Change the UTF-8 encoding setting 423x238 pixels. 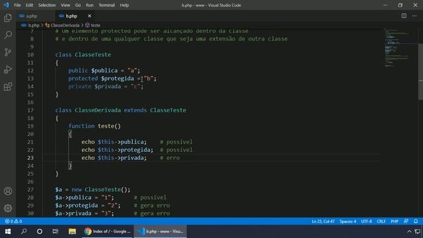coord(366,221)
